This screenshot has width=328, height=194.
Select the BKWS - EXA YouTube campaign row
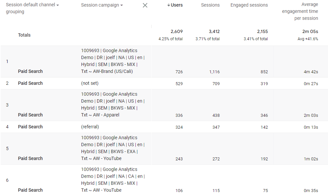tap(164, 148)
